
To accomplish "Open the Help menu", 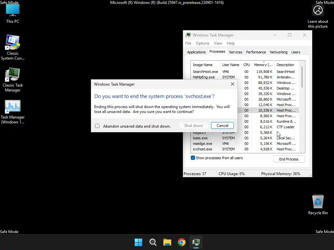I will point(231,43).
